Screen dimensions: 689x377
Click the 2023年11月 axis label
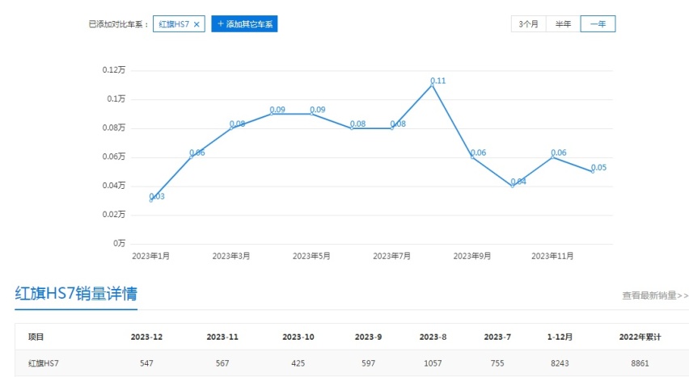(x=552, y=256)
